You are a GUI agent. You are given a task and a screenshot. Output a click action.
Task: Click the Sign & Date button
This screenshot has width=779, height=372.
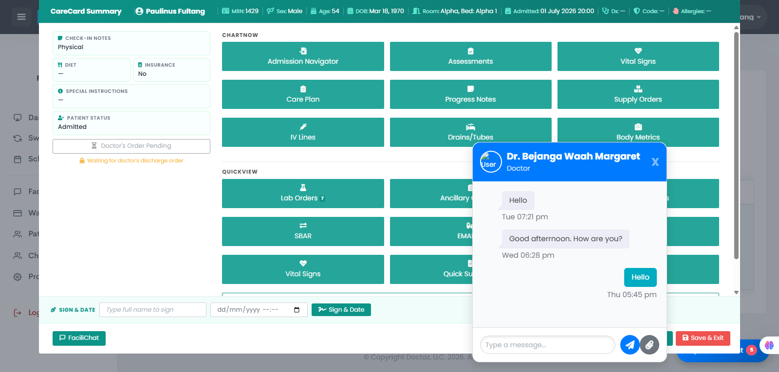341,310
